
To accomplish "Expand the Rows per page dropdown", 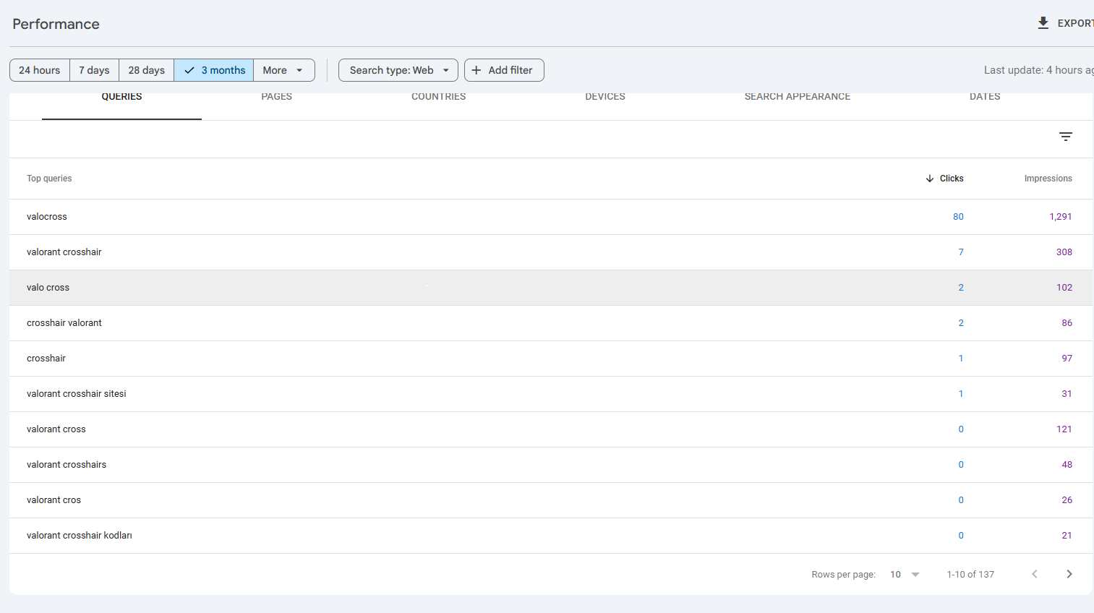I will point(905,574).
